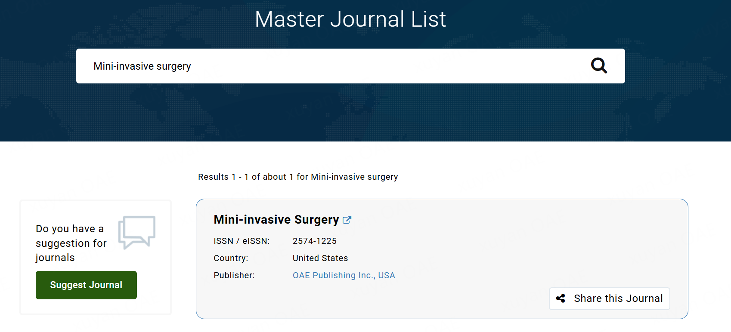Viewport: 731px width, 332px height.
Task: Click the ISSN number 2574-1225
Action: click(314, 241)
